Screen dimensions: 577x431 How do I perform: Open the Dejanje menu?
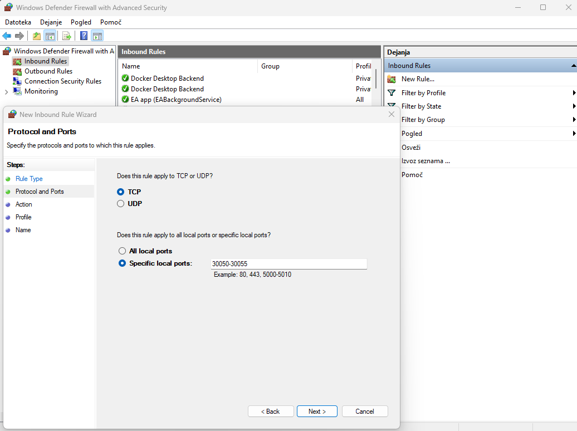[x=51, y=22]
